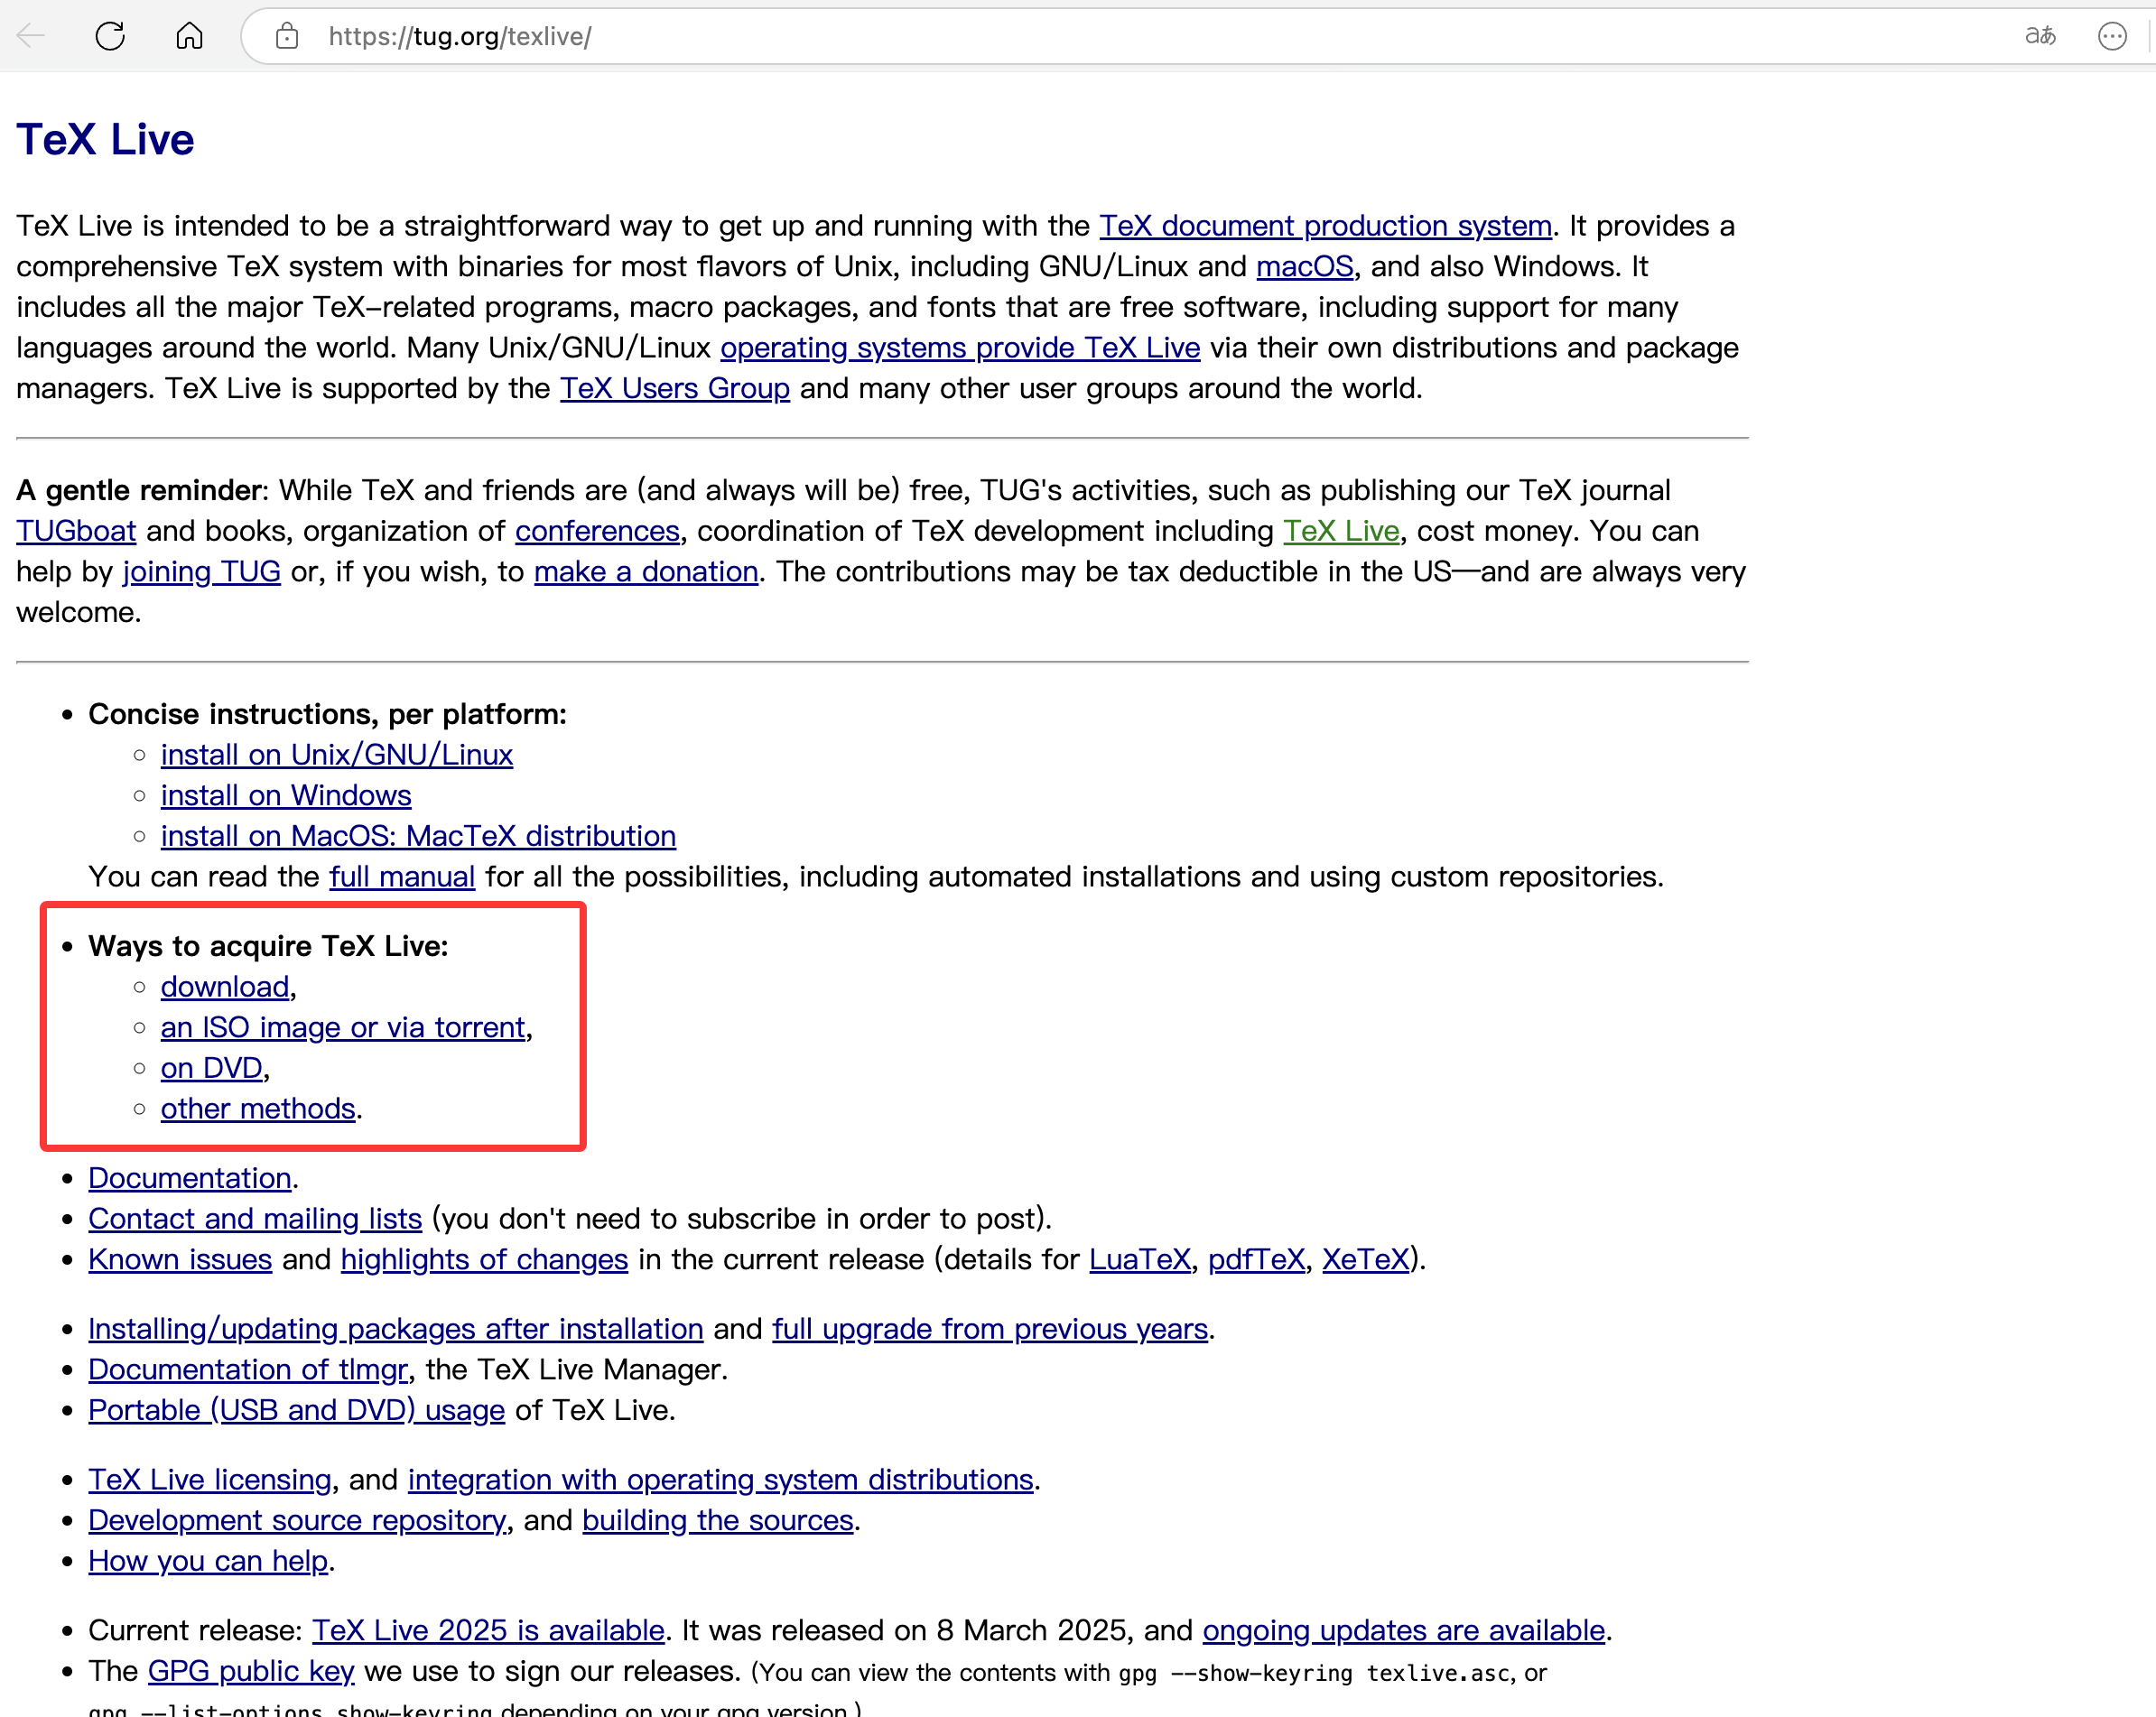Viewport: 2156px width, 1717px height.
Task: Open 'install on Unix/GNU/Linux' link
Action: tap(336, 755)
